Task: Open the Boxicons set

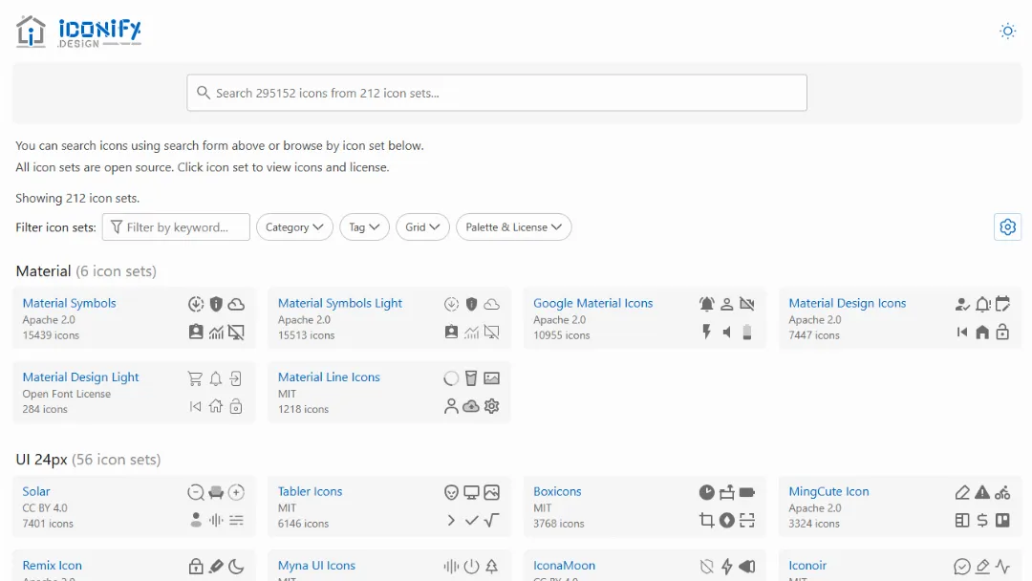Action: pos(557,491)
